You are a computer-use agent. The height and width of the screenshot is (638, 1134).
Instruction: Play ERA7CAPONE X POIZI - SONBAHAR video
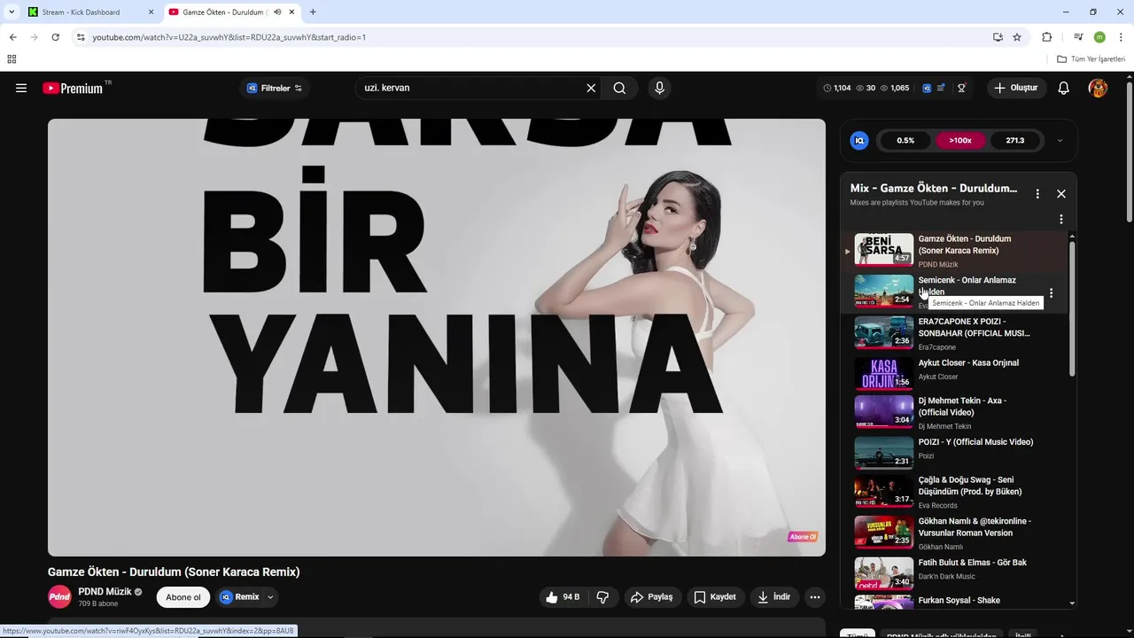955,333
